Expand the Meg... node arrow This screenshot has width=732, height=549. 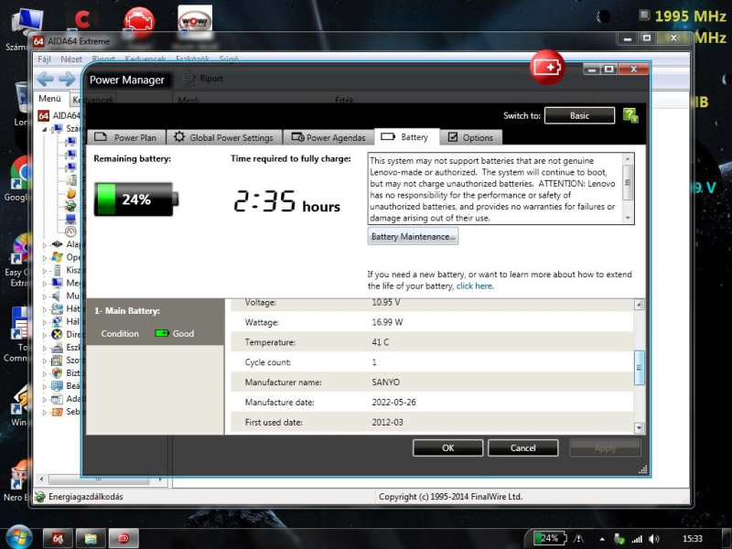point(45,284)
